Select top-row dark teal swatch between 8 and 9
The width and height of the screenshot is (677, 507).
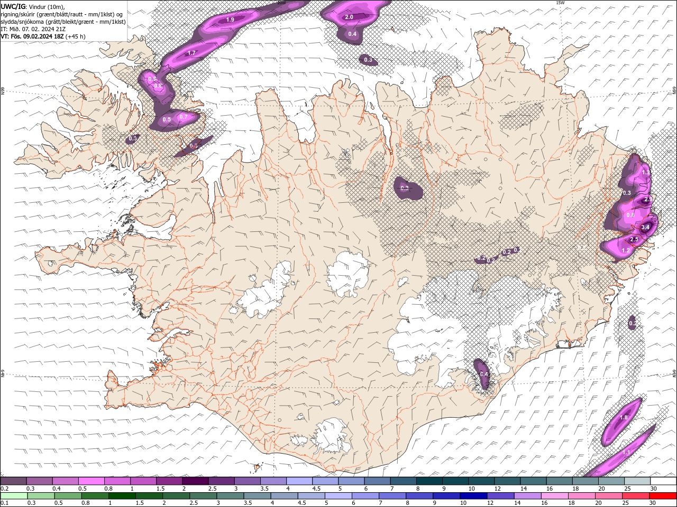(429, 481)
